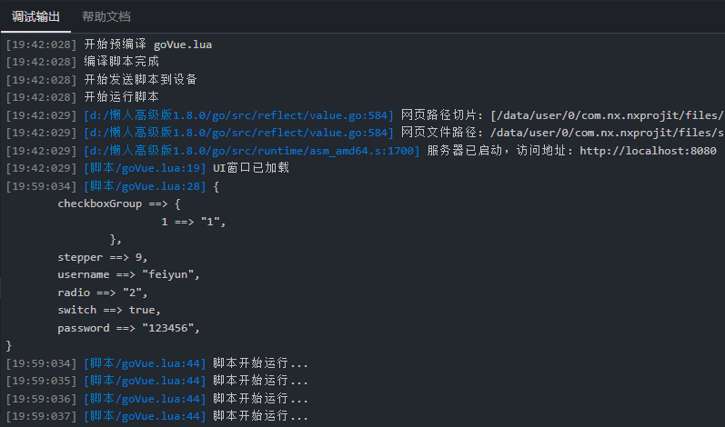Click the 开始预编译 goVue.lua log line

pos(148,45)
